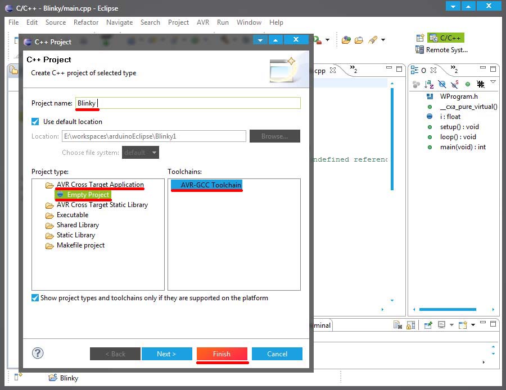Toggle hide static members in Outline toolbar

point(455,84)
